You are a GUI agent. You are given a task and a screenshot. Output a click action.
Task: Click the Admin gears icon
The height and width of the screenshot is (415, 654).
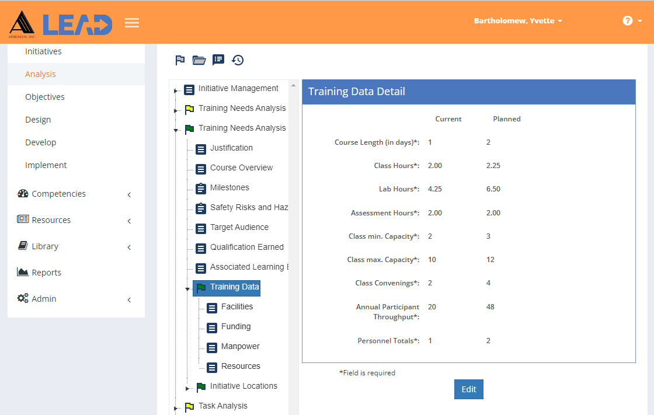click(23, 298)
